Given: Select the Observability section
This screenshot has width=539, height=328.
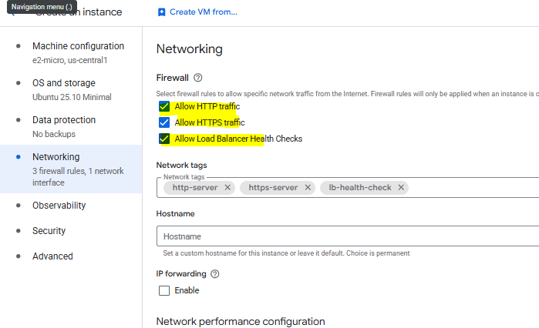Looking at the screenshot, I should point(59,206).
